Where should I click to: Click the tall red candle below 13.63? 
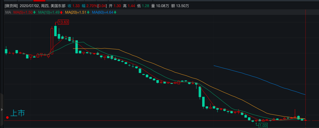52,41
